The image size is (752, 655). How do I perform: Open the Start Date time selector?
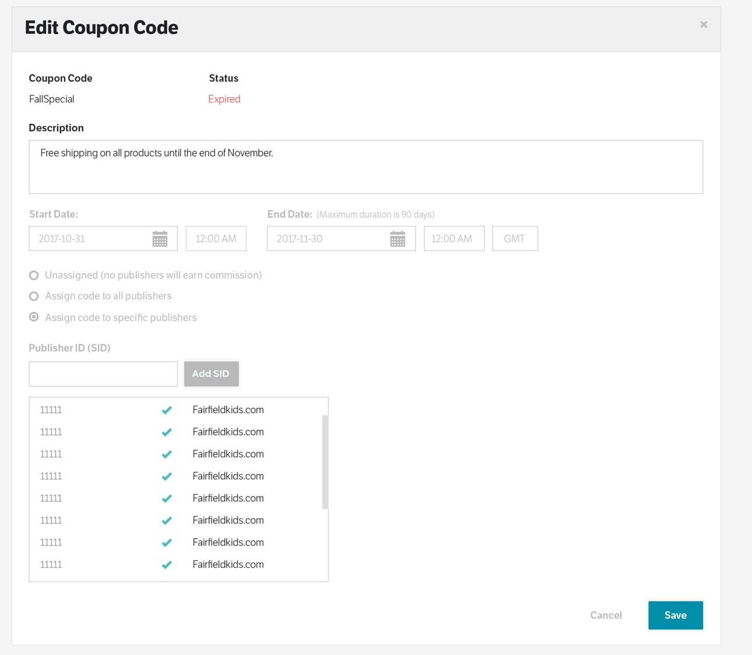[x=216, y=239]
